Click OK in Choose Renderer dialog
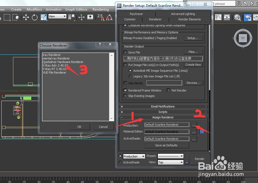The image size is (258, 183). pos(79,127)
